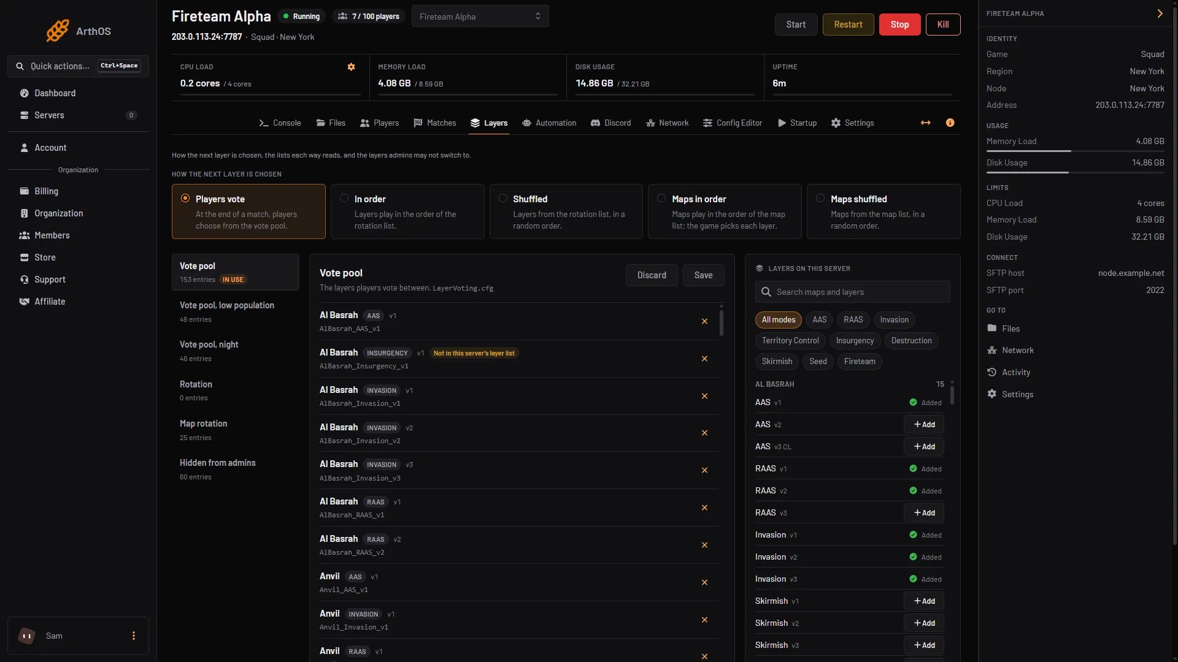Remove the AlBasrah_RAAS_v2 entry
The image size is (1178, 662).
pos(704,545)
